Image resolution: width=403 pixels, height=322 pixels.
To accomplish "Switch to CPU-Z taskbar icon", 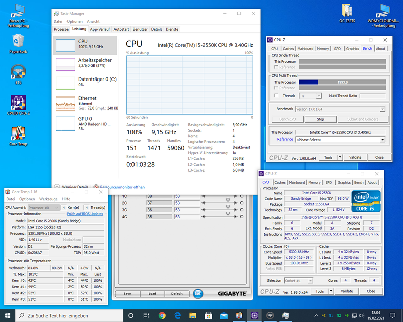I will pyautogui.click(x=254, y=315).
